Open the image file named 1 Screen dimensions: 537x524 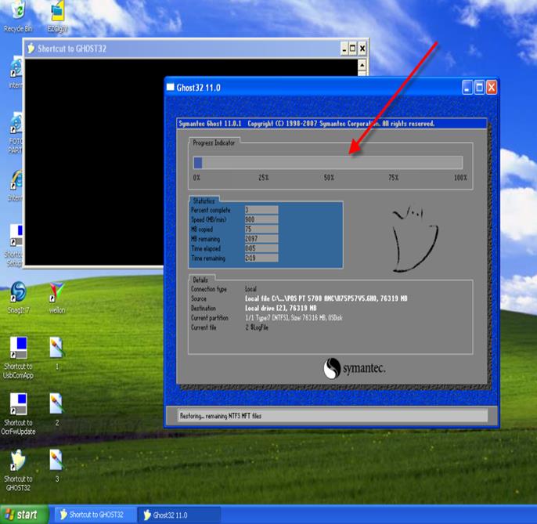(x=56, y=353)
